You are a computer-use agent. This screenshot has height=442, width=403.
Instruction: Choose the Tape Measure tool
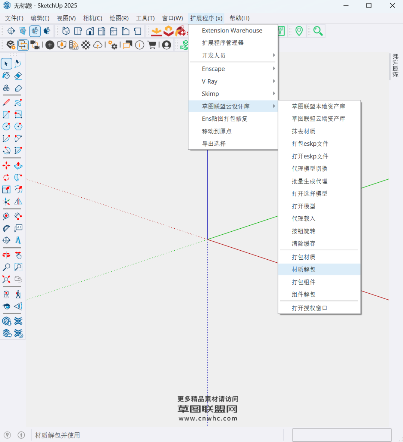6,216
